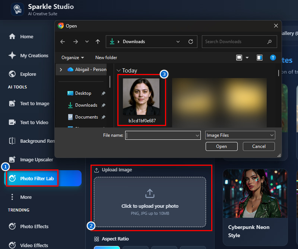Open the File name dropdown arrow
298x249 pixels.
click(x=197, y=135)
